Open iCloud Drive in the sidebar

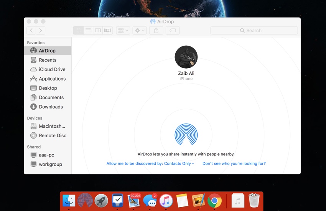48,69
